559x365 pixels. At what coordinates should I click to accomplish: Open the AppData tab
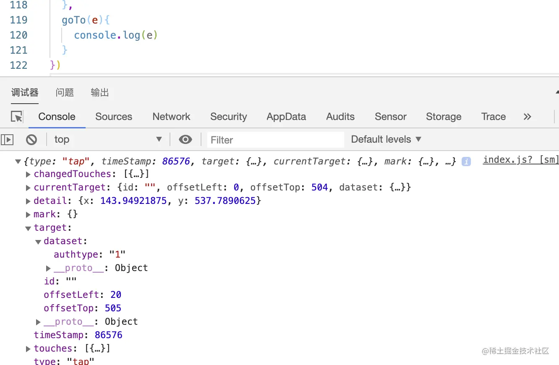point(286,117)
